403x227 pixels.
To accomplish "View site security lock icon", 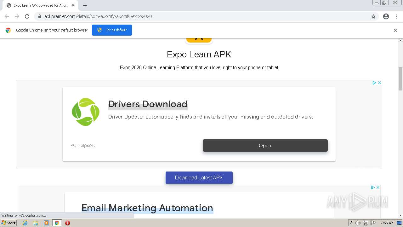I will tap(39, 16).
